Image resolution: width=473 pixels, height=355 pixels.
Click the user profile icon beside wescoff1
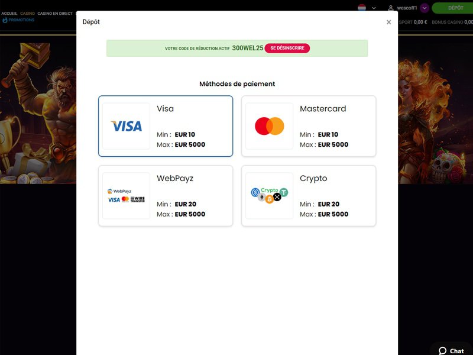[x=391, y=8]
